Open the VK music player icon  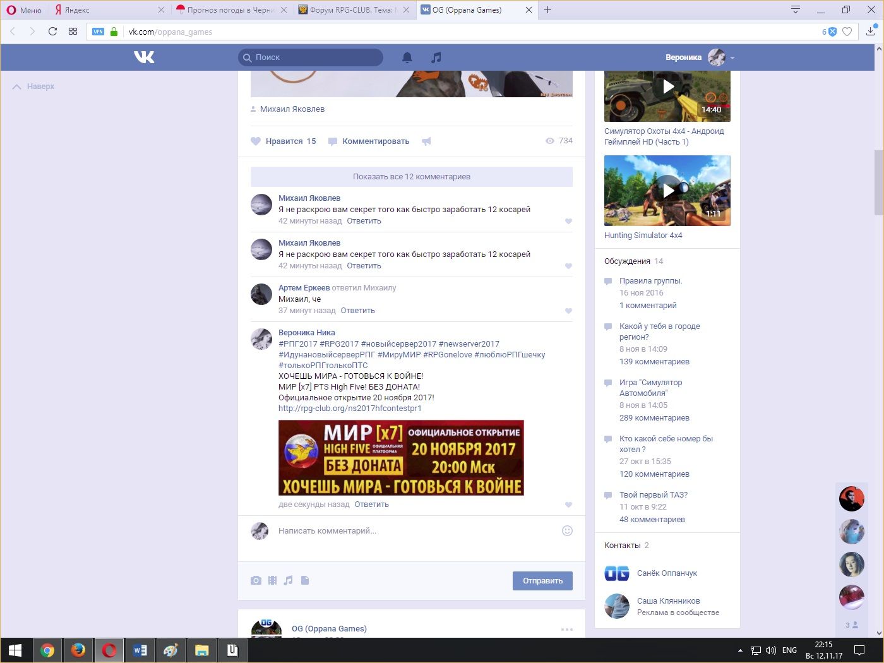[x=436, y=57]
